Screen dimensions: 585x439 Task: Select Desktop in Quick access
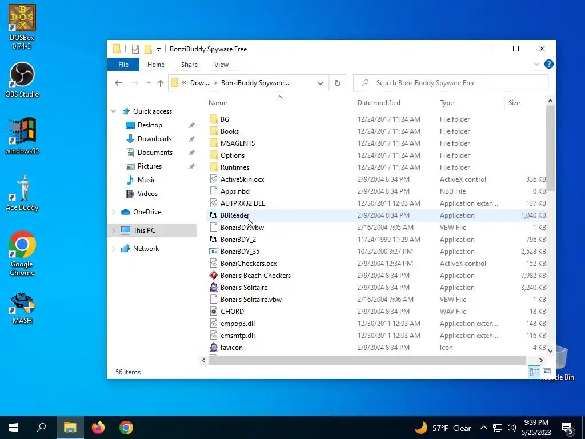[x=150, y=125]
